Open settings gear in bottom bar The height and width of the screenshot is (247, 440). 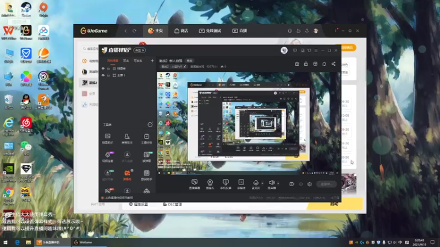coord(310,184)
